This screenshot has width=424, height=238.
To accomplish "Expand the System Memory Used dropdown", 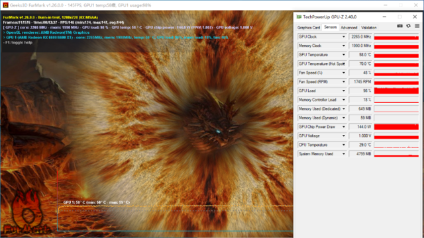I will (344, 154).
